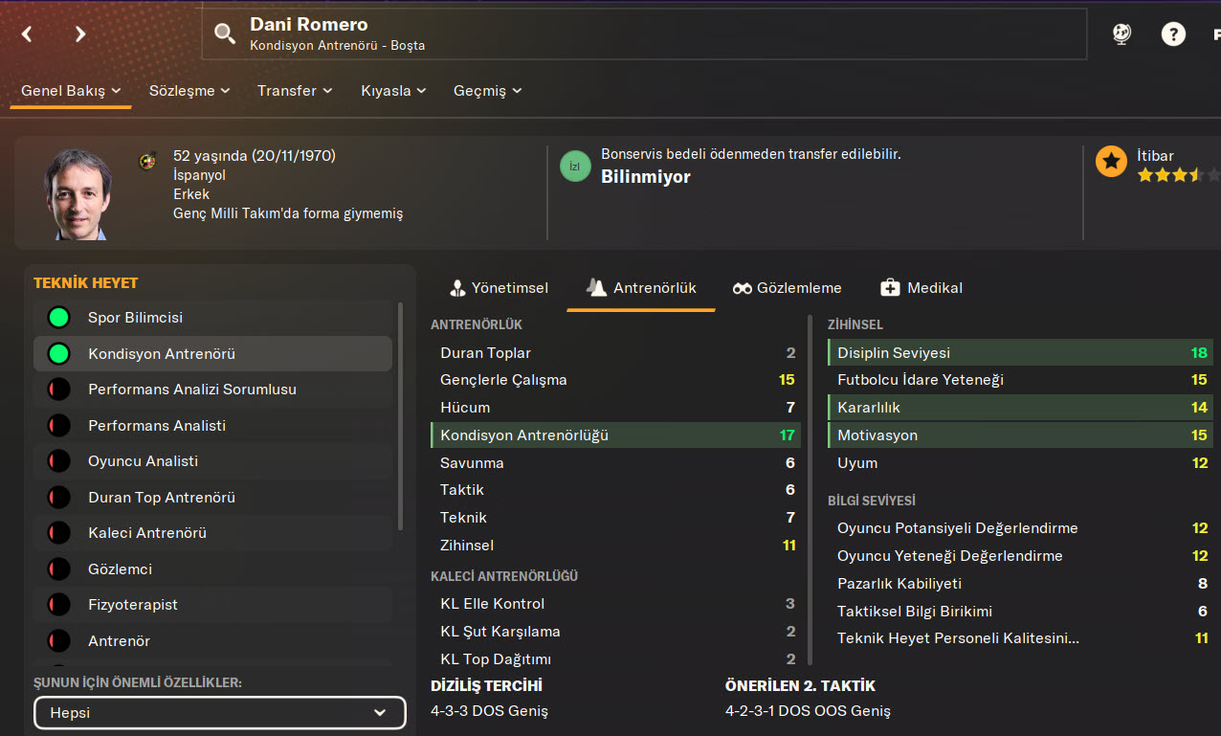
Task: Click the back navigation arrow
Action: point(27,34)
